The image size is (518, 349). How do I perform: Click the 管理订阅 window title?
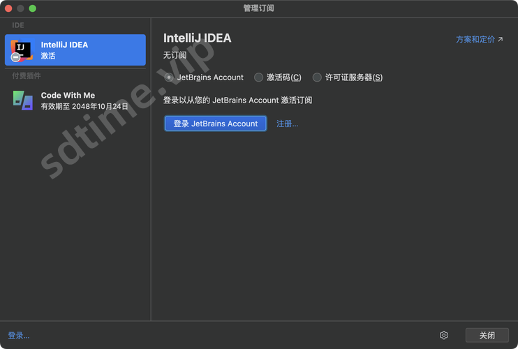coord(259,8)
